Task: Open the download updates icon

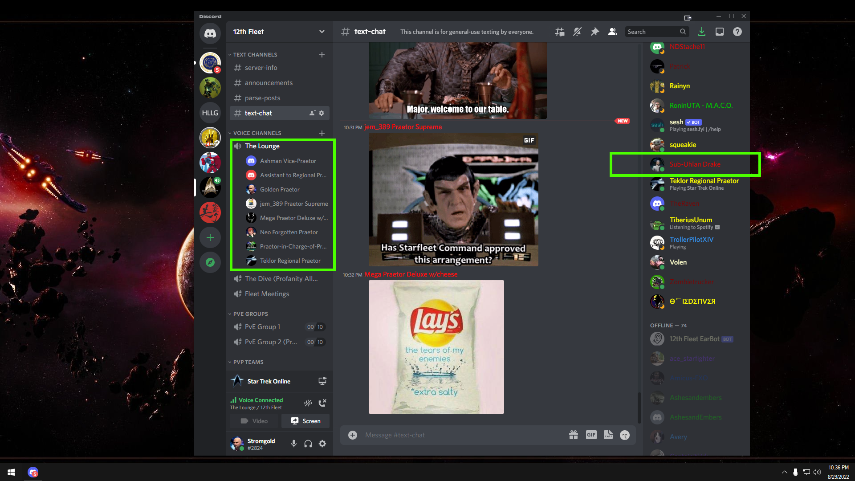Action: 702,32
